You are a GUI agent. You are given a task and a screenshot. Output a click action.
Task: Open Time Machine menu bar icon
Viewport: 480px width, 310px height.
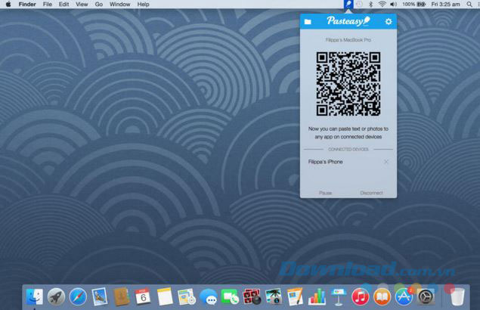(359, 5)
